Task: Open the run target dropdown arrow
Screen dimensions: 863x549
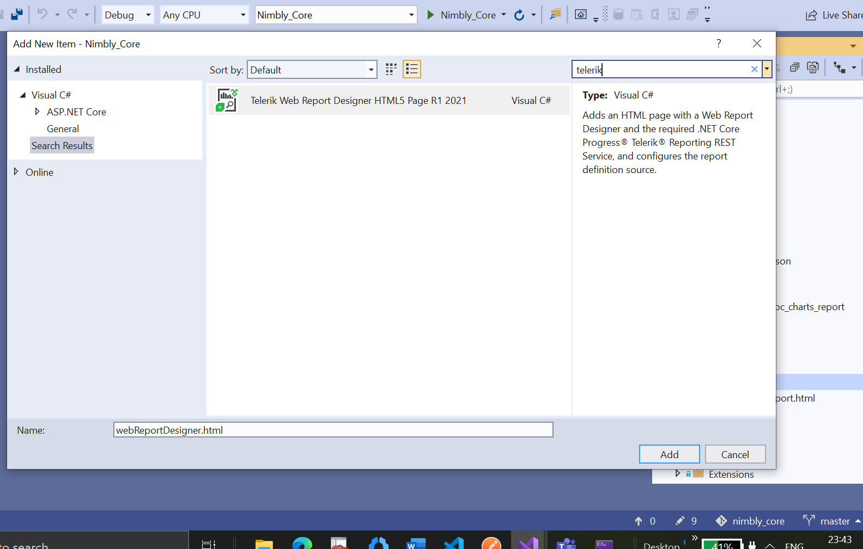Action: (503, 15)
